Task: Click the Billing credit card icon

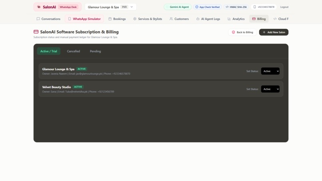Action: pyautogui.click(x=254, y=19)
